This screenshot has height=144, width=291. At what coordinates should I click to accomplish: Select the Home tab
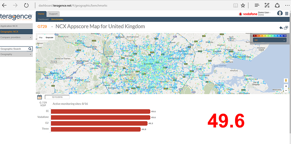(41, 14)
